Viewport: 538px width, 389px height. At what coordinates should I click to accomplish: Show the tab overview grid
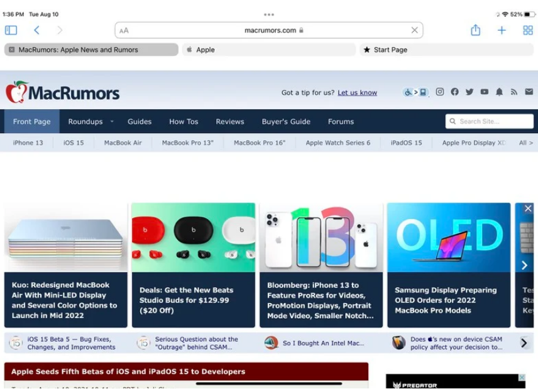(x=527, y=30)
